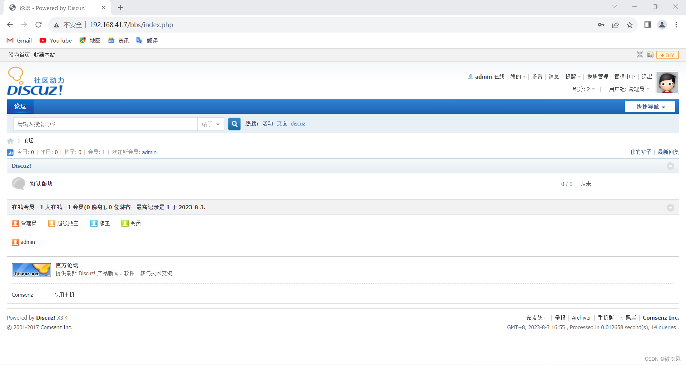
Task: Close the Discuz forum tab
Action: point(104,8)
